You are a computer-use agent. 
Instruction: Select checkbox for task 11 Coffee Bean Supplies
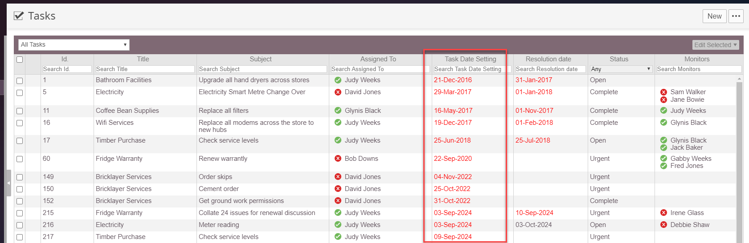click(20, 111)
